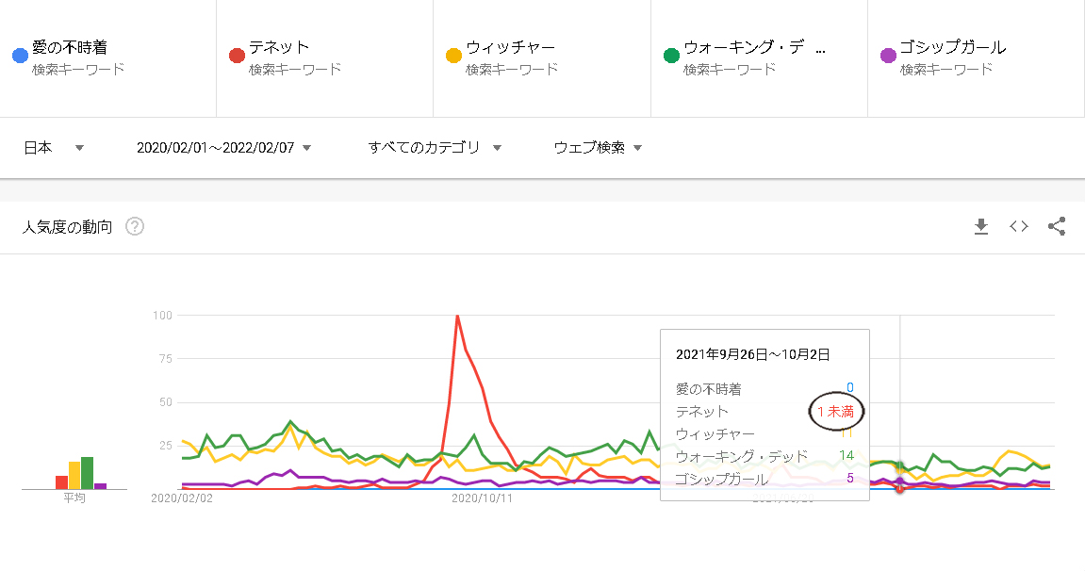Click the embed code icon

coord(1018,226)
